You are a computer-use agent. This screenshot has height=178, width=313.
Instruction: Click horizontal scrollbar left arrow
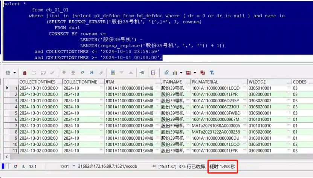point(7,157)
